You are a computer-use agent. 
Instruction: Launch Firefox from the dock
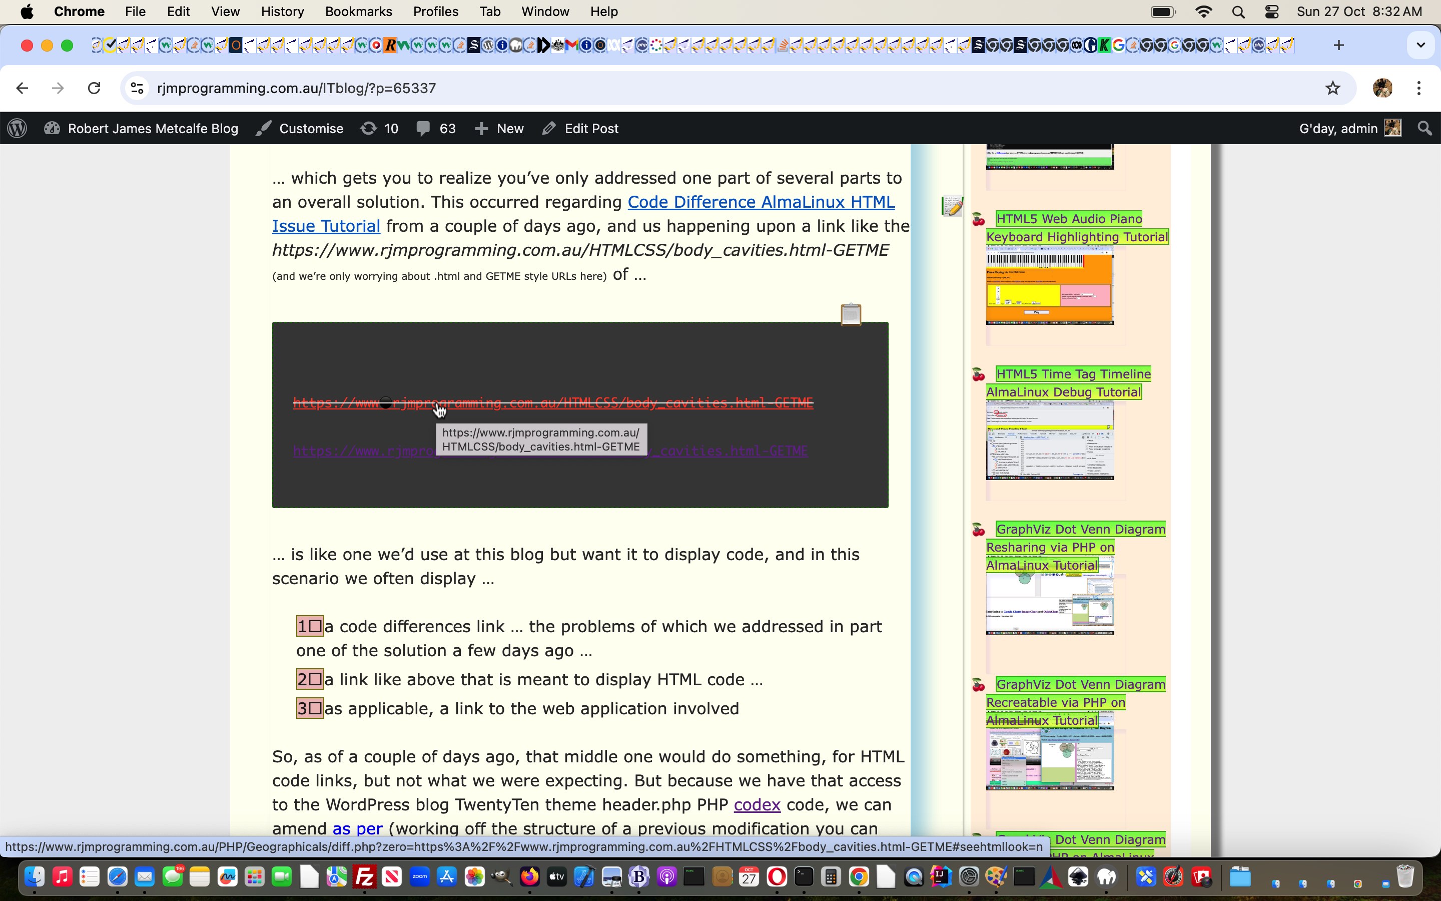click(x=529, y=876)
